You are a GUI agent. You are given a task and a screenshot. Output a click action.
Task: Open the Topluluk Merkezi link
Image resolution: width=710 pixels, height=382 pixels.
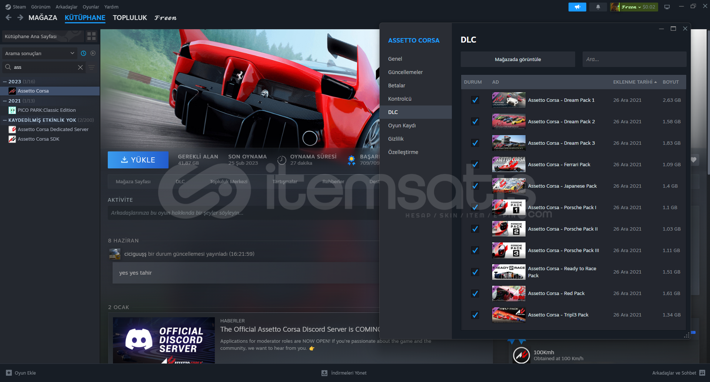coord(229,181)
